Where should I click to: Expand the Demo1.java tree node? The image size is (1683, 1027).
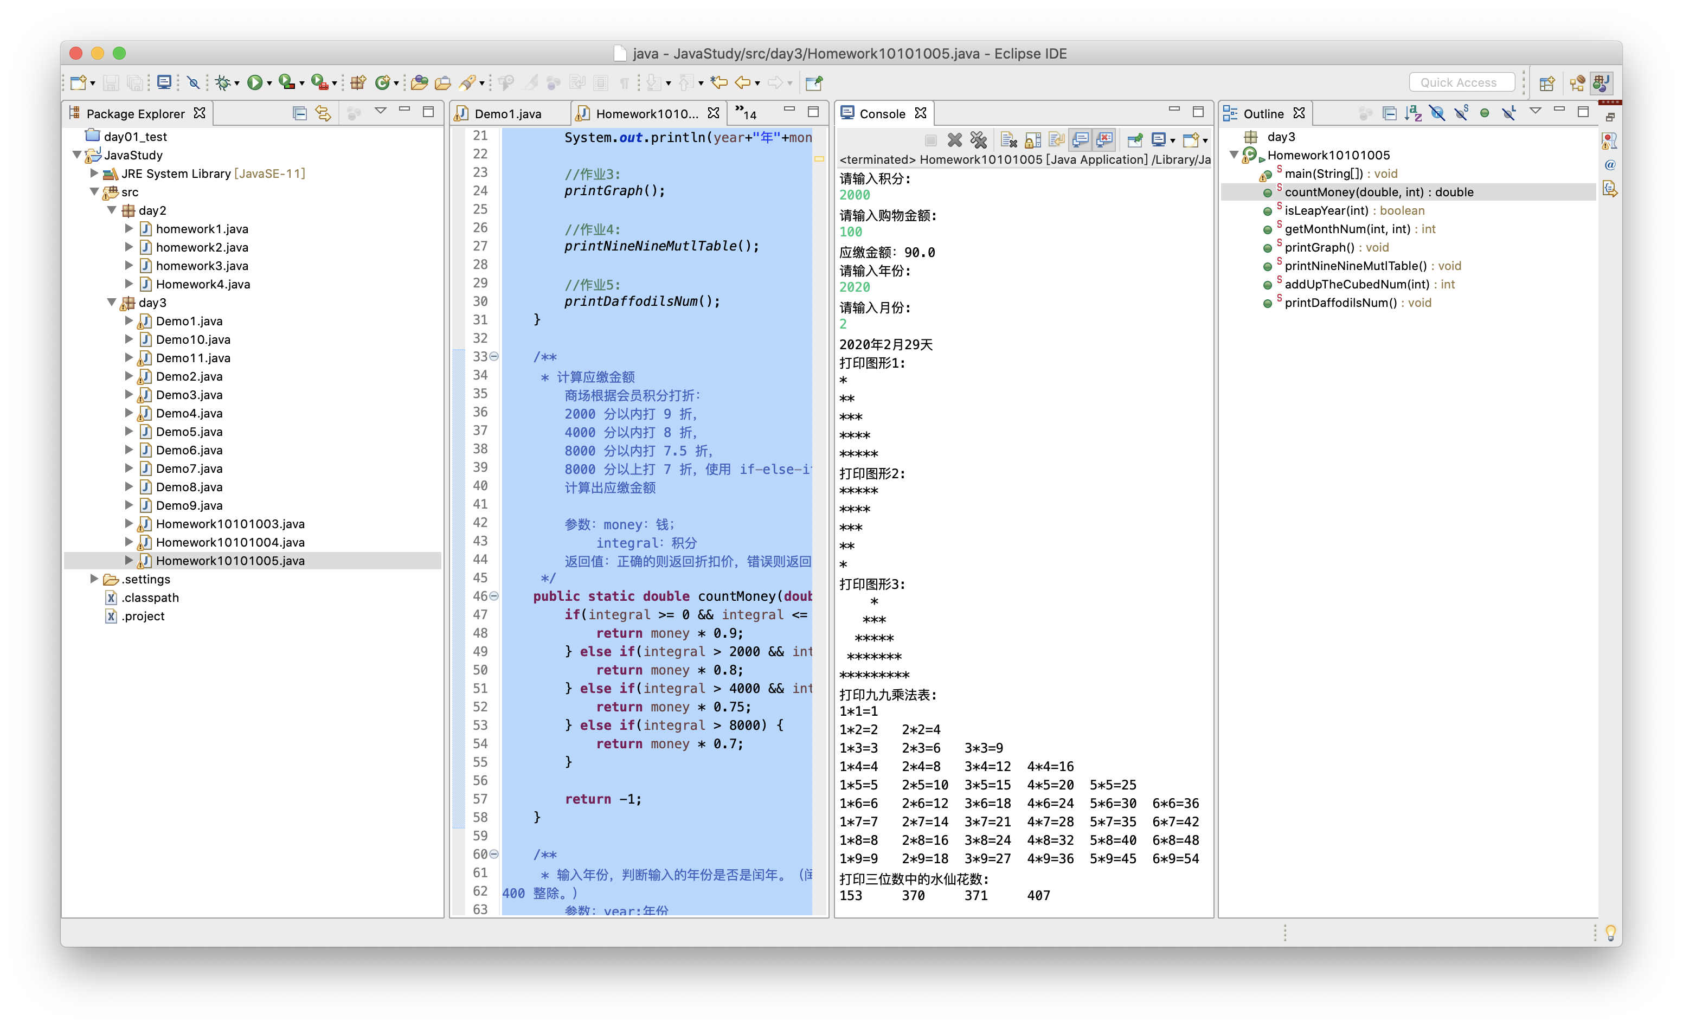click(129, 320)
